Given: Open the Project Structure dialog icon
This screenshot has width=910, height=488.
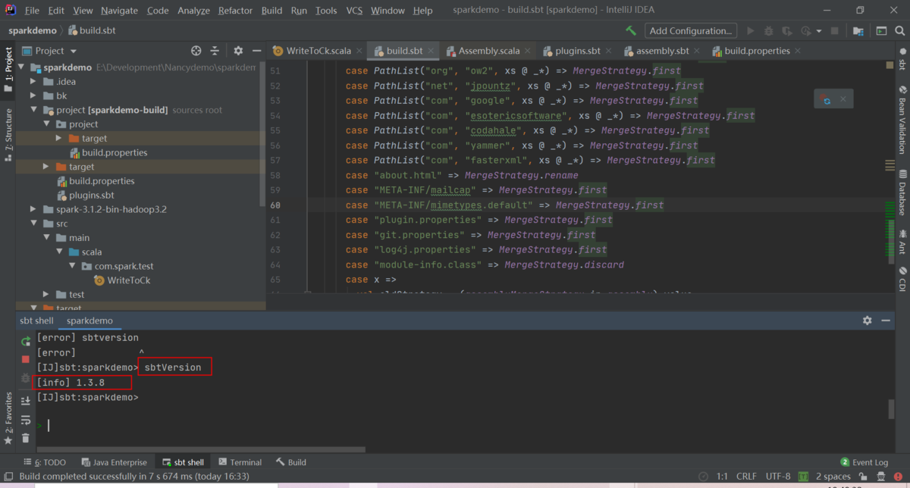Looking at the screenshot, I should click(x=858, y=31).
